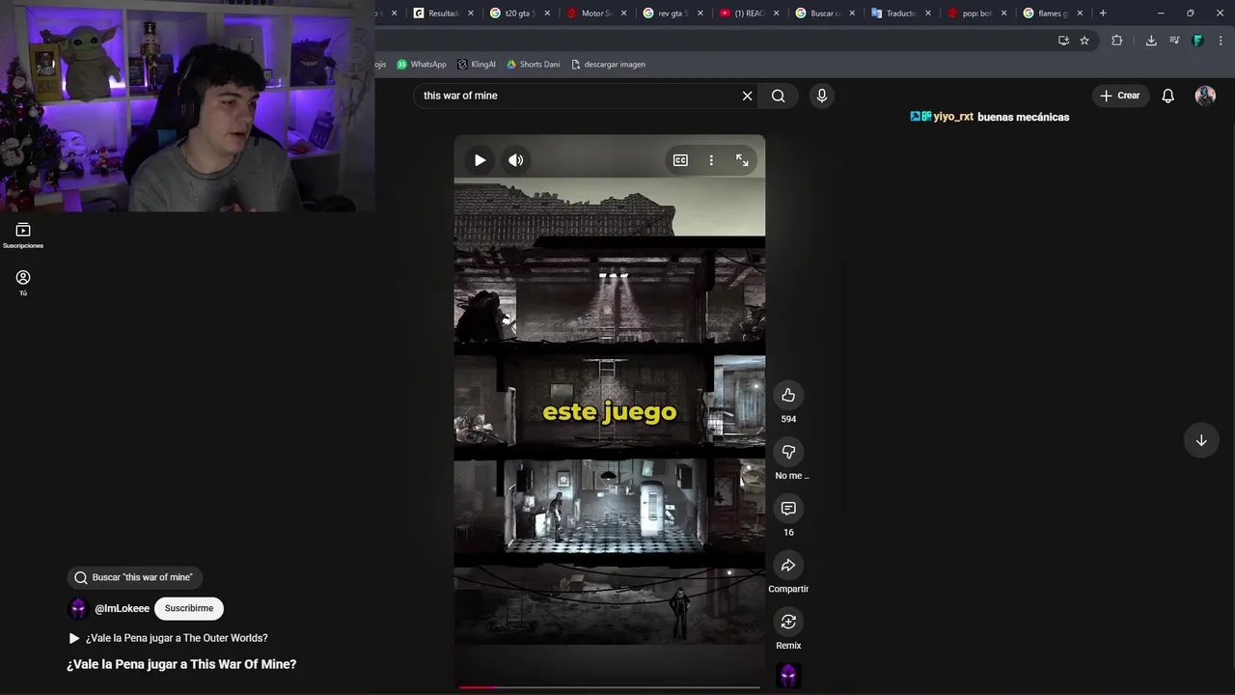This screenshot has width=1235, height=695.
Task: Bookmark this page with the star
Action: (x=1084, y=41)
